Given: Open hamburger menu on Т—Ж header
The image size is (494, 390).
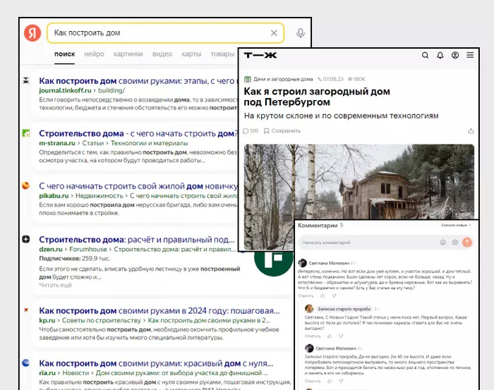Looking at the screenshot, I should coord(471,55).
